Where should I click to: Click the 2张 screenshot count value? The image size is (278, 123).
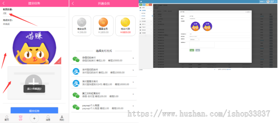coord(5,13)
